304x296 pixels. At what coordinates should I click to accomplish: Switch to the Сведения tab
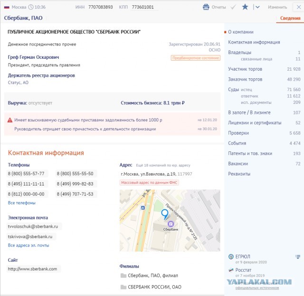[x=290, y=18]
